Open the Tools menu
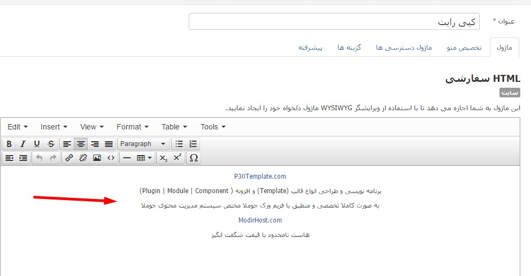 pyautogui.click(x=213, y=127)
